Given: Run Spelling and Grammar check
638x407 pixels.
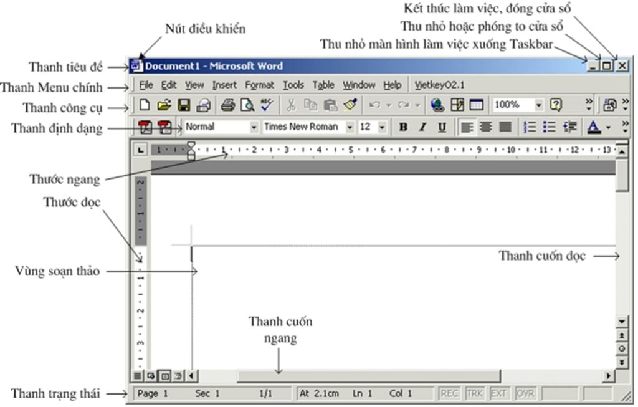Looking at the screenshot, I should pos(267,105).
